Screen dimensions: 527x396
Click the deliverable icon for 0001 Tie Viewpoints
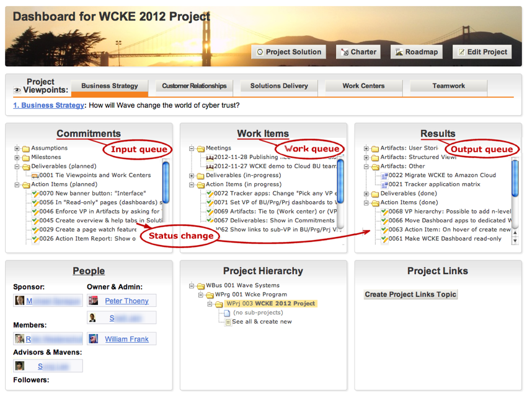pos(35,176)
